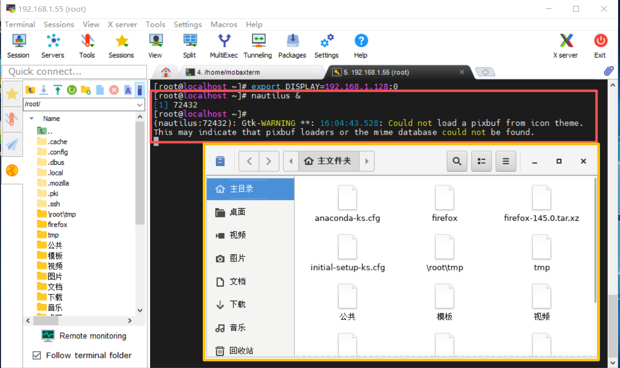Open the Session toolbar icon
Screen dimensions: 620x368
point(19,46)
